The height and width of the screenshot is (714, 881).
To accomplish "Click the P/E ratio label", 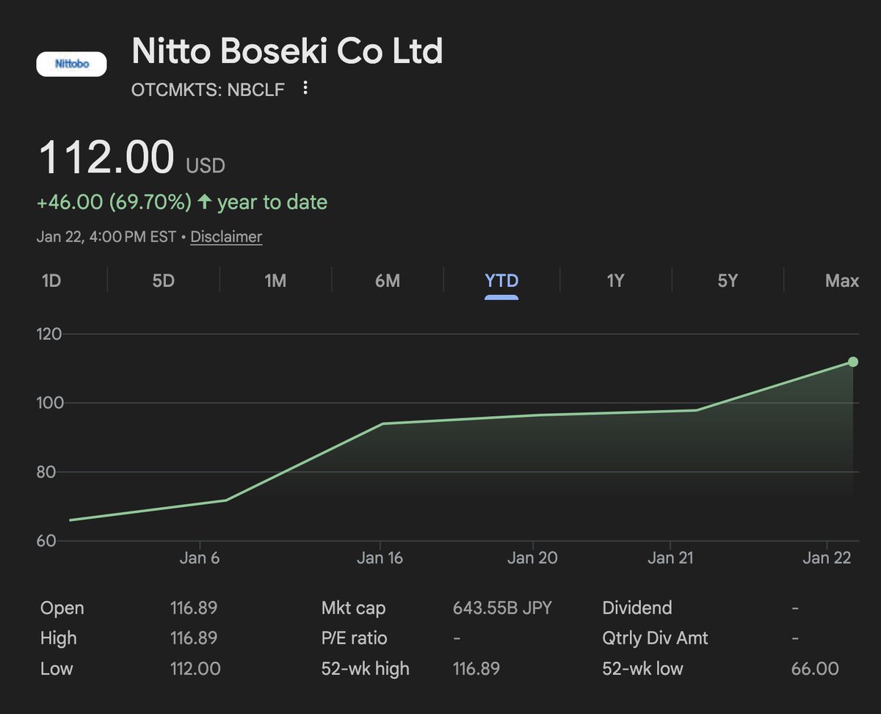I will click(x=354, y=638).
